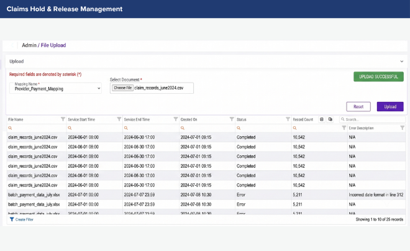
Task: Click the File Upload breadcrumb
Action: point(53,45)
